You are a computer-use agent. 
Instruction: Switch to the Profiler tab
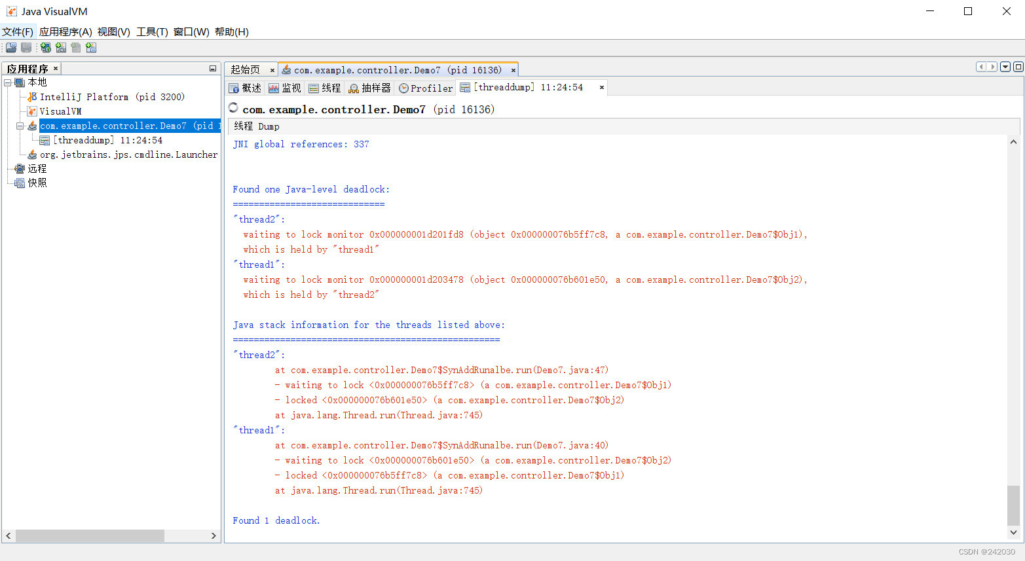pyautogui.click(x=426, y=88)
